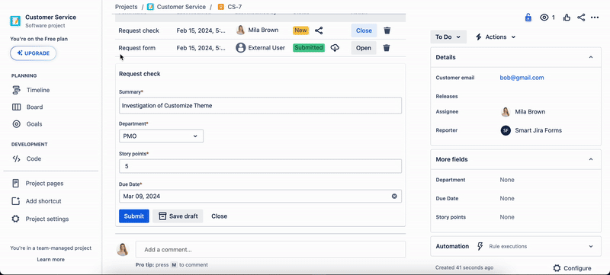Viewport: 610px width, 275px height.
Task: Delete the Request check form with trash icon
Action: (x=387, y=30)
